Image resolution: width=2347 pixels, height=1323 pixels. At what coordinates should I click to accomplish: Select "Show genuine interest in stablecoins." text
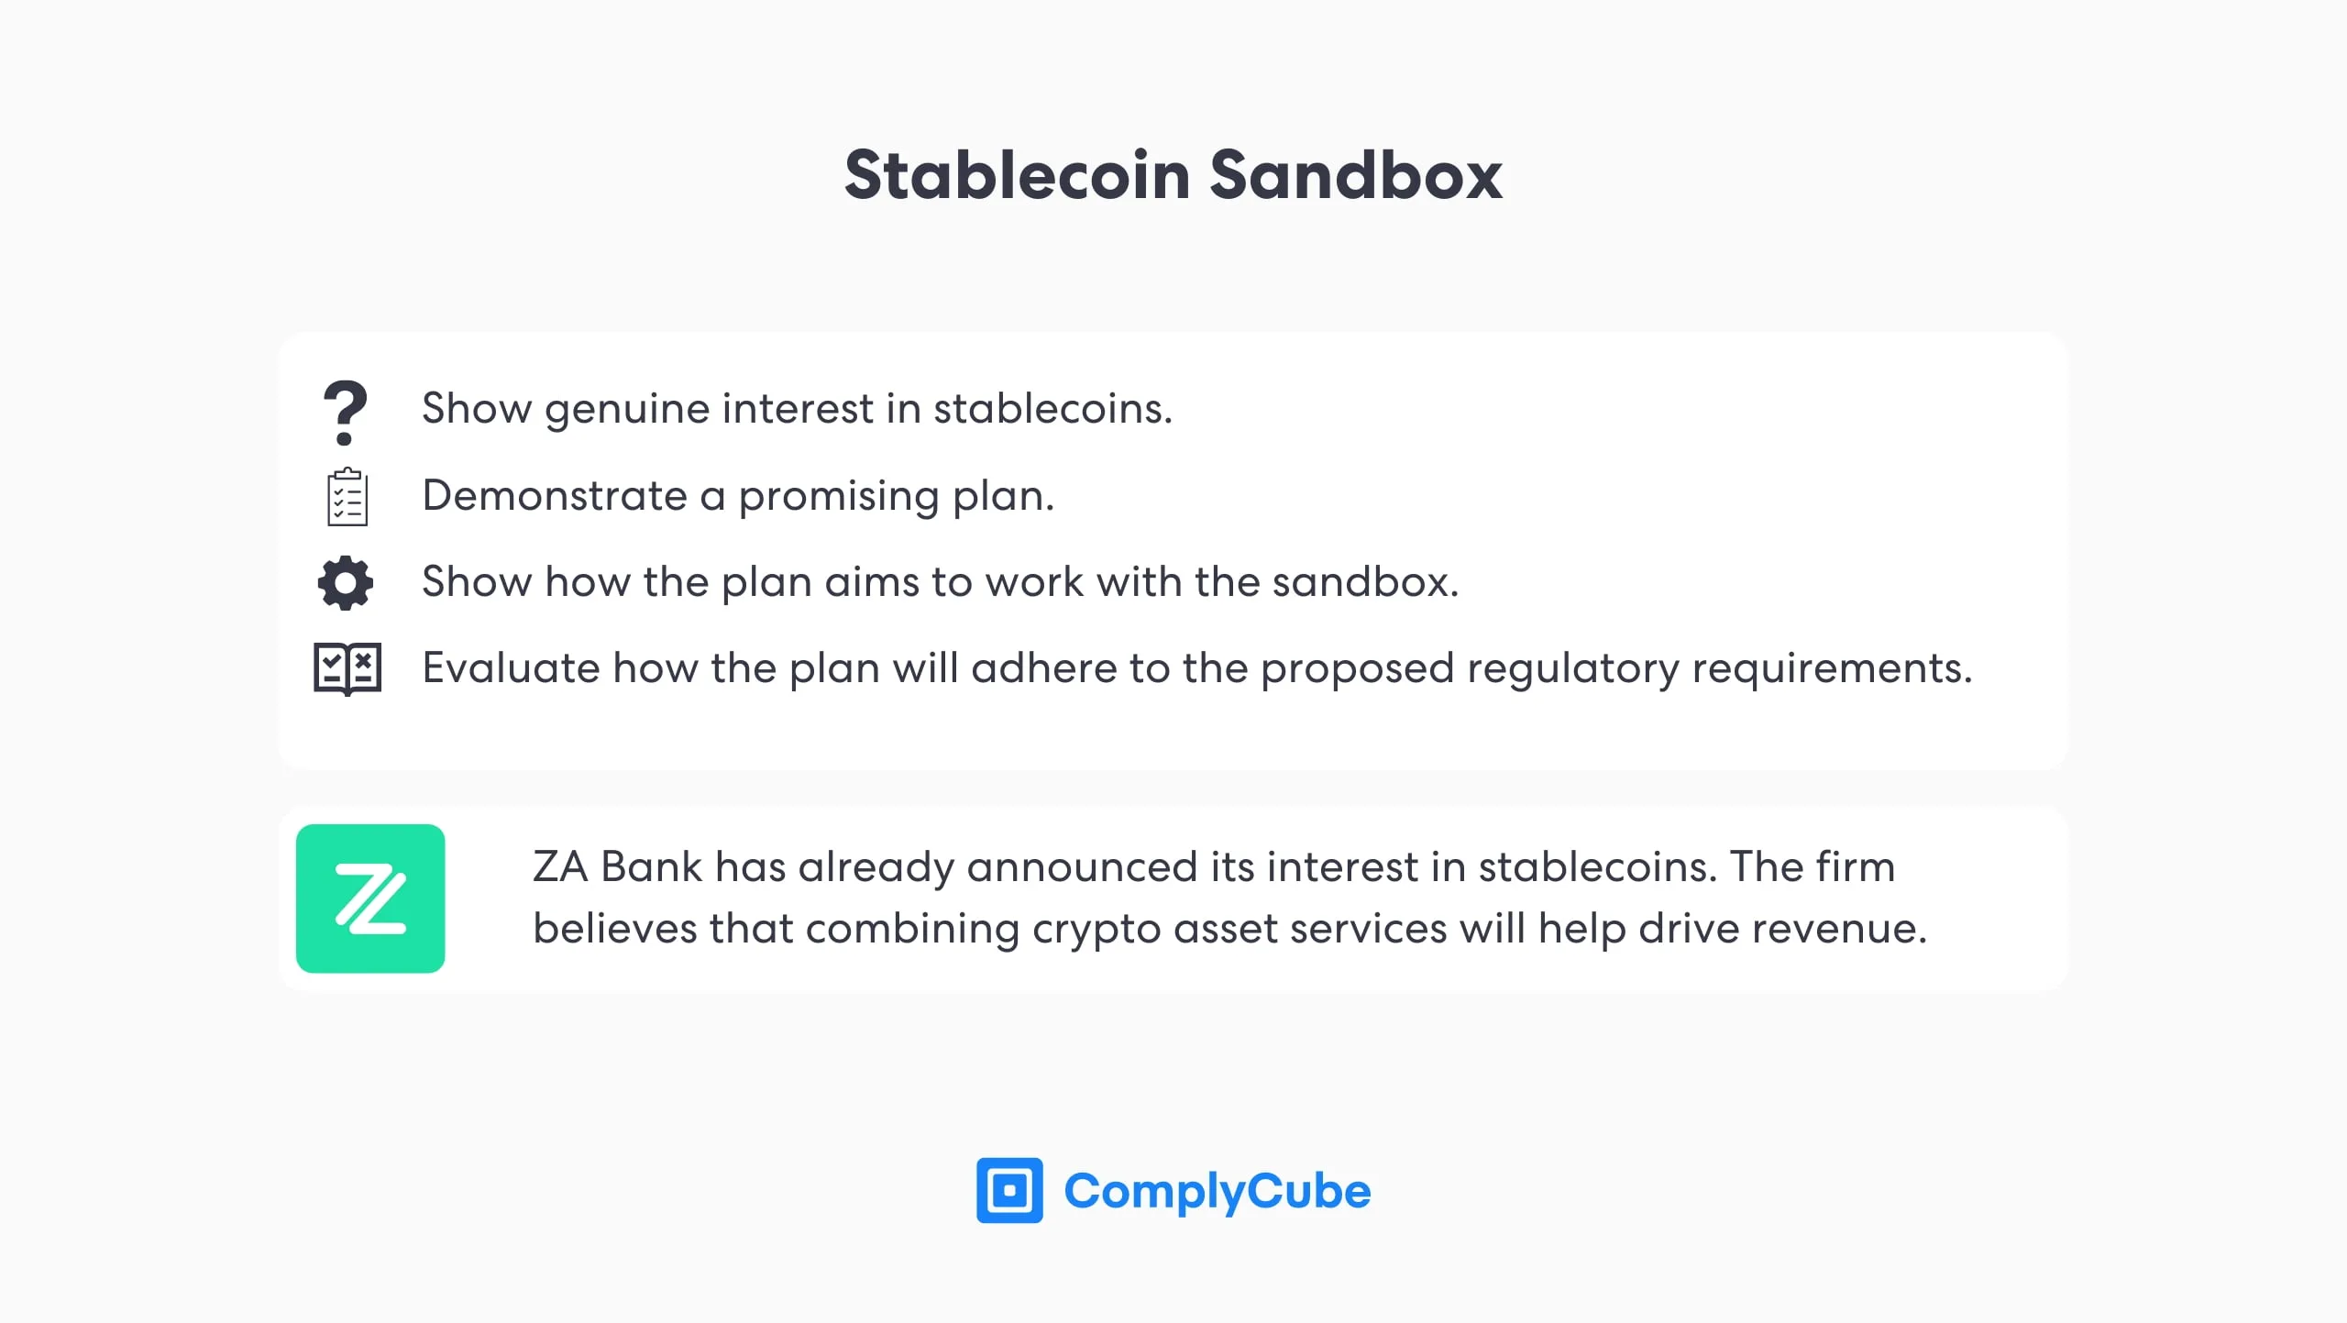click(x=797, y=408)
